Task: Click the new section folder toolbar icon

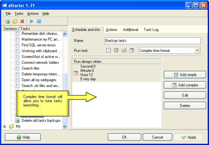Action: (x=15, y=21)
